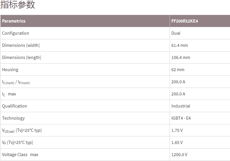The height and width of the screenshot is (161, 230).
Task: Click the 1.75 V saturation voltage value
Action: 177,130
